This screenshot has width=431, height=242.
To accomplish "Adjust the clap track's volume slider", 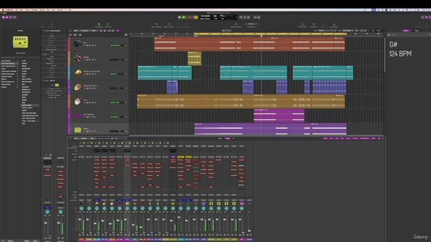I will [x=117, y=103].
